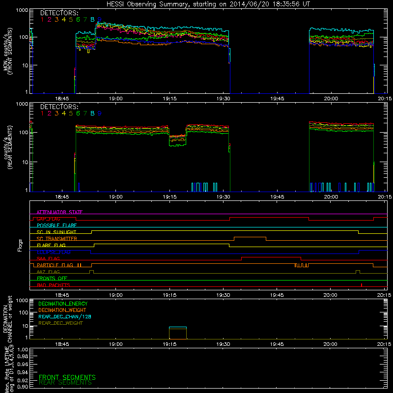393x393 pixels.
Task: Click the PARTICLE_FLAG label
Action: pyautogui.click(x=55, y=265)
